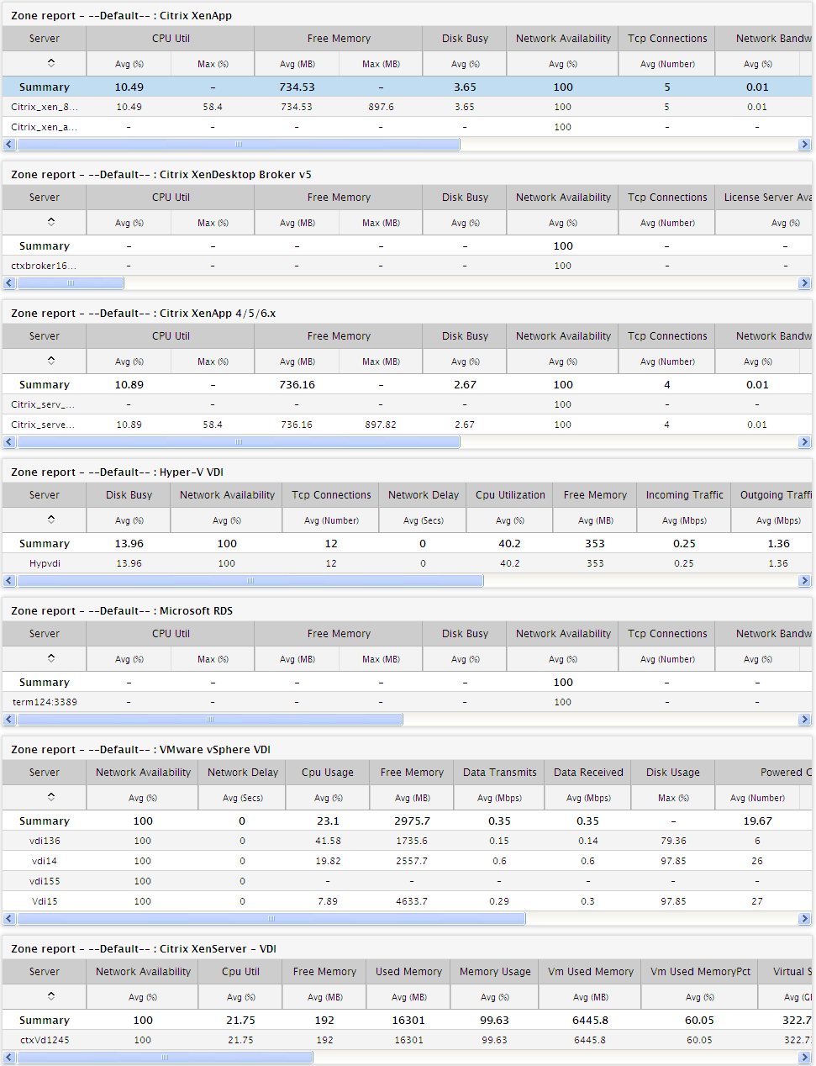816x1066 pixels.
Task: Click sort arrows in Citrix XenServer - VDI report
Action: tap(51, 995)
